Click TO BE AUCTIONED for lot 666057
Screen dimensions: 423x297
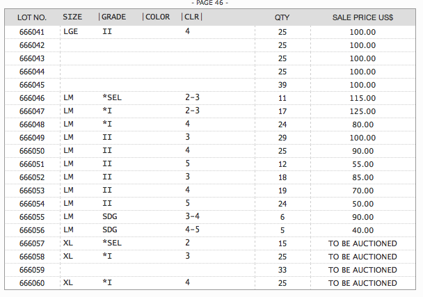[x=362, y=243]
